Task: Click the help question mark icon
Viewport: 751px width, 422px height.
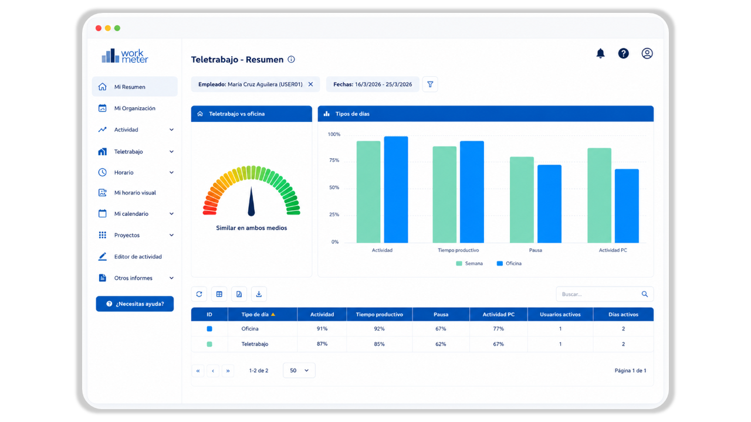Action: [624, 53]
